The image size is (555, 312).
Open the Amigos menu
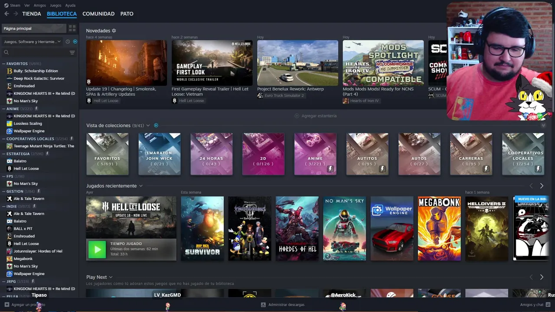pyautogui.click(x=40, y=5)
